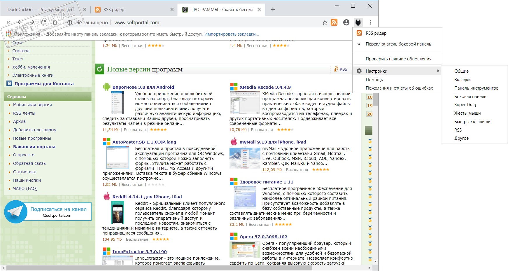
Task: Select 'Боковая панель' in the submenu
Action: 474,97
